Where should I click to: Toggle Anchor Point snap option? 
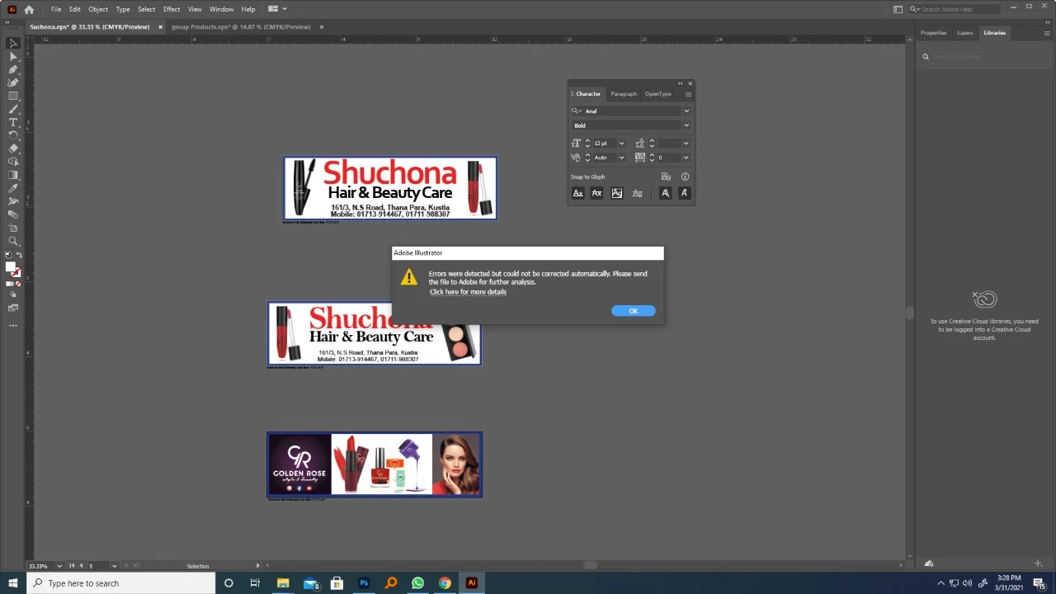pyautogui.click(x=684, y=193)
